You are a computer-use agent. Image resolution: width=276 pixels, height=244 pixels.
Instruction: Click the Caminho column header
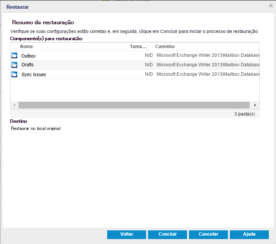click(165, 47)
